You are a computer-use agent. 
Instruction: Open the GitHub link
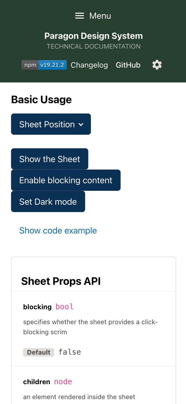pyautogui.click(x=128, y=65)
